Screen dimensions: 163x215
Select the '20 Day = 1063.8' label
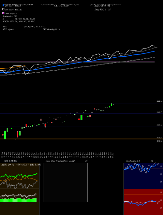point(13,6)
